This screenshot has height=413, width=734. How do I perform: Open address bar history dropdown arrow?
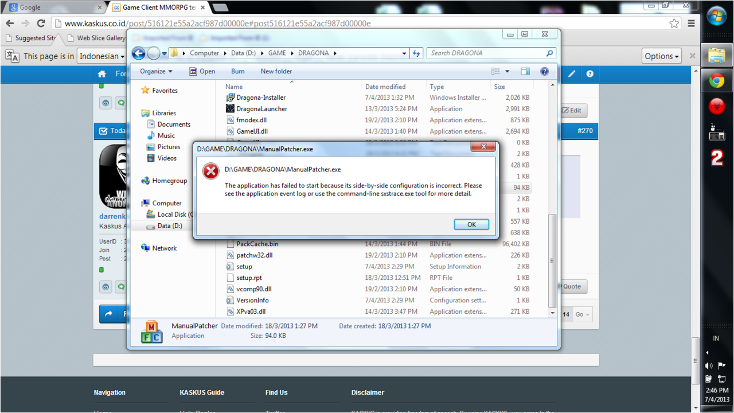[x=404, y=53]
